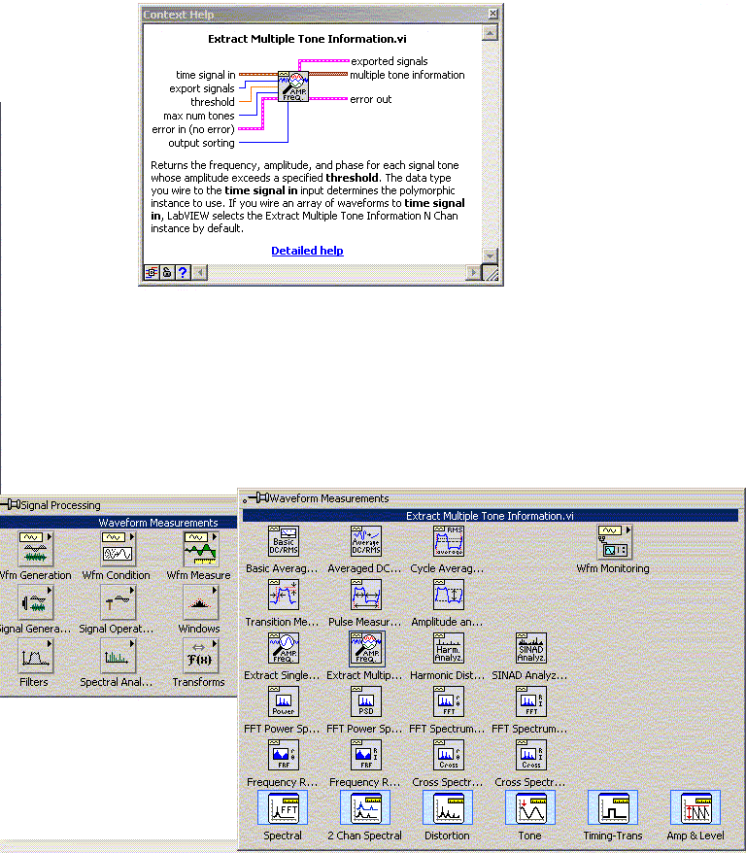Open the Transforms subpalette
Screen dimensions: 746x853
point(201,655)
